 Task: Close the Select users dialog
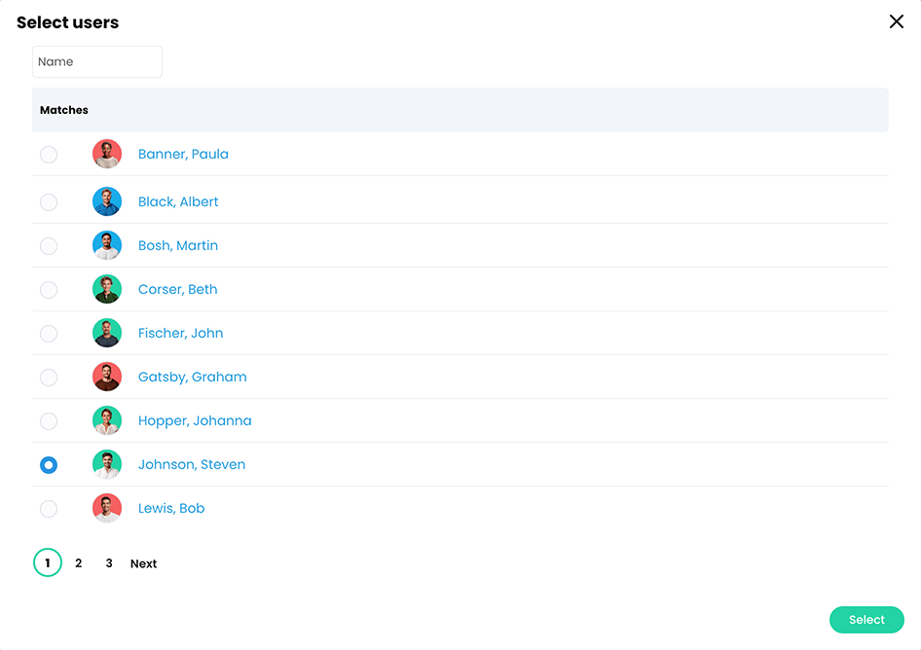point(896,20)
